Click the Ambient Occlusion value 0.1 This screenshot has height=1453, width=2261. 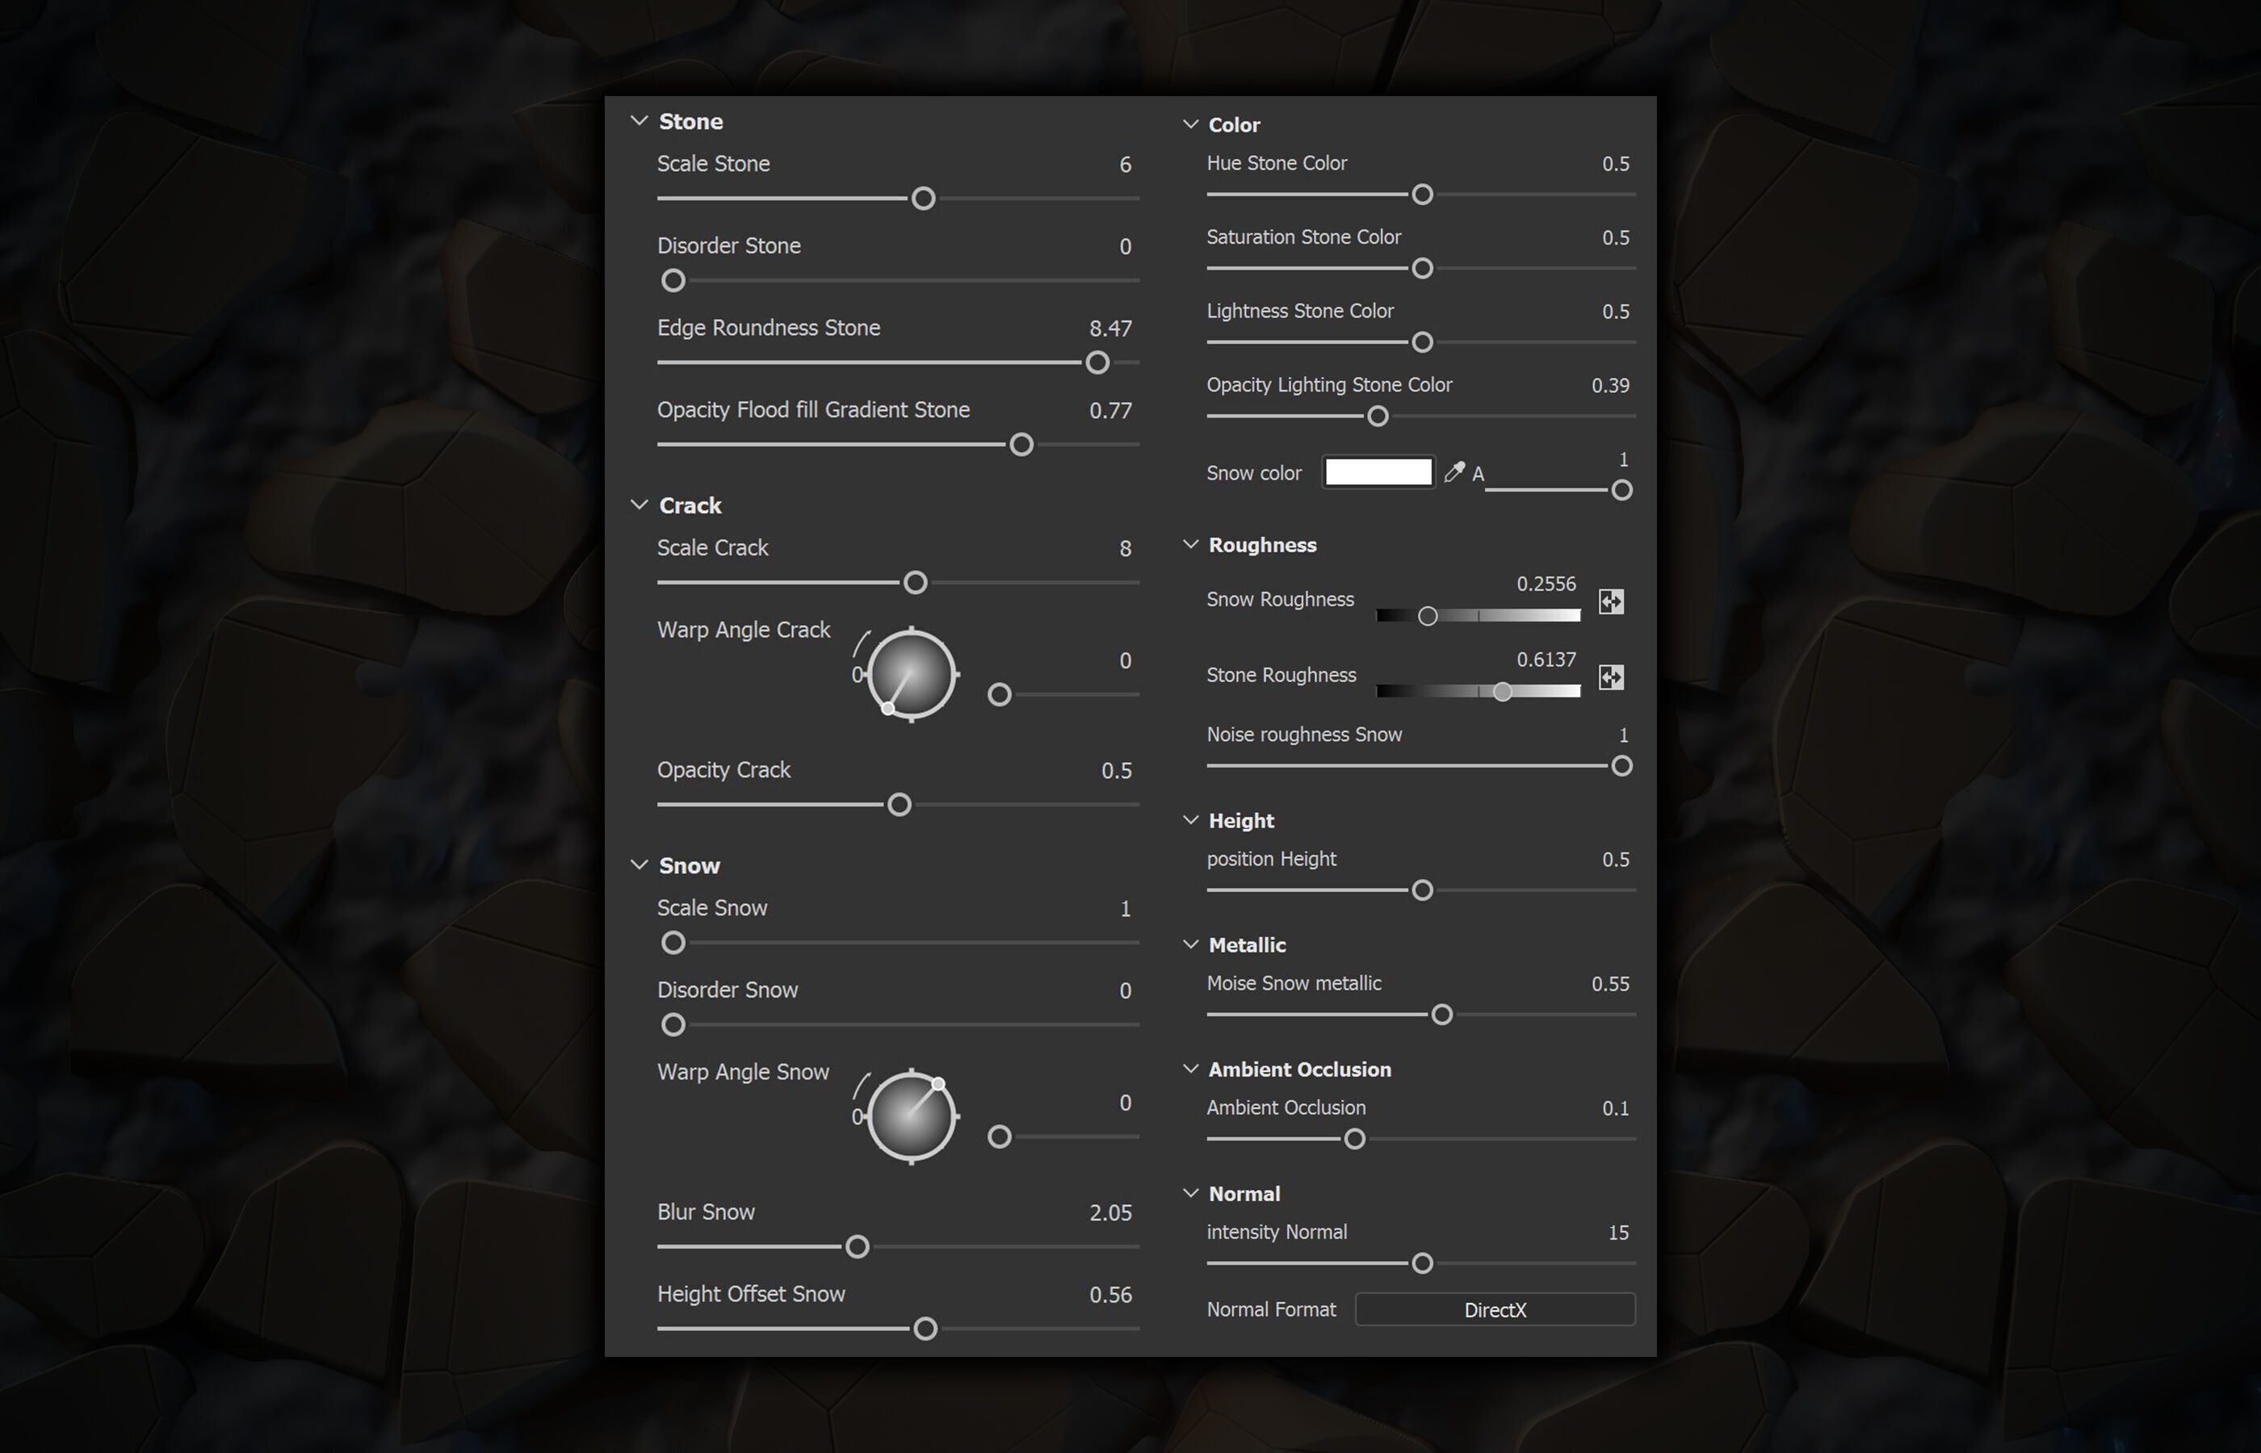pos(1616,1108)
